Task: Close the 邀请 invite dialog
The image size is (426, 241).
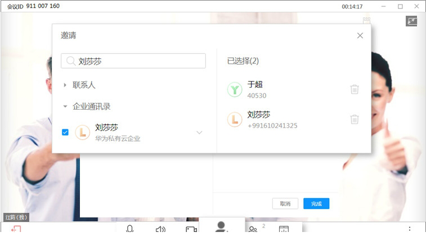Action: pyautogui.click(x=360, y=35)
